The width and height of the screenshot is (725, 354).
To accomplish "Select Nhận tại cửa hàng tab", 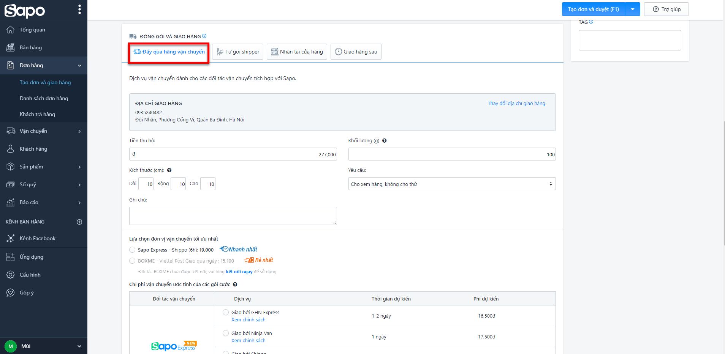I will tap(297, 52).
